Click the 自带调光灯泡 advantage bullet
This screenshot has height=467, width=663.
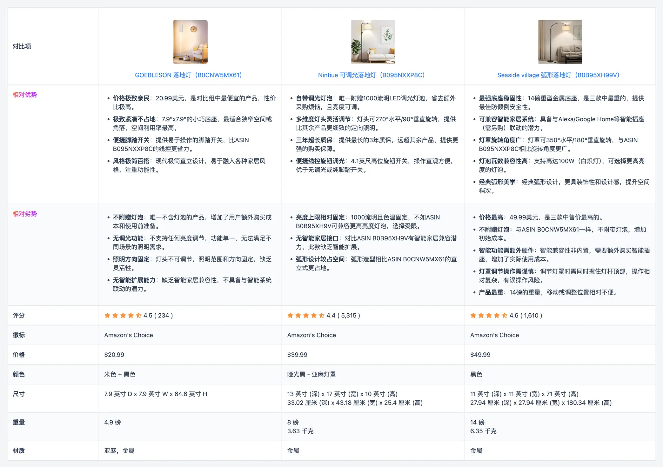(x=376, y=103)
